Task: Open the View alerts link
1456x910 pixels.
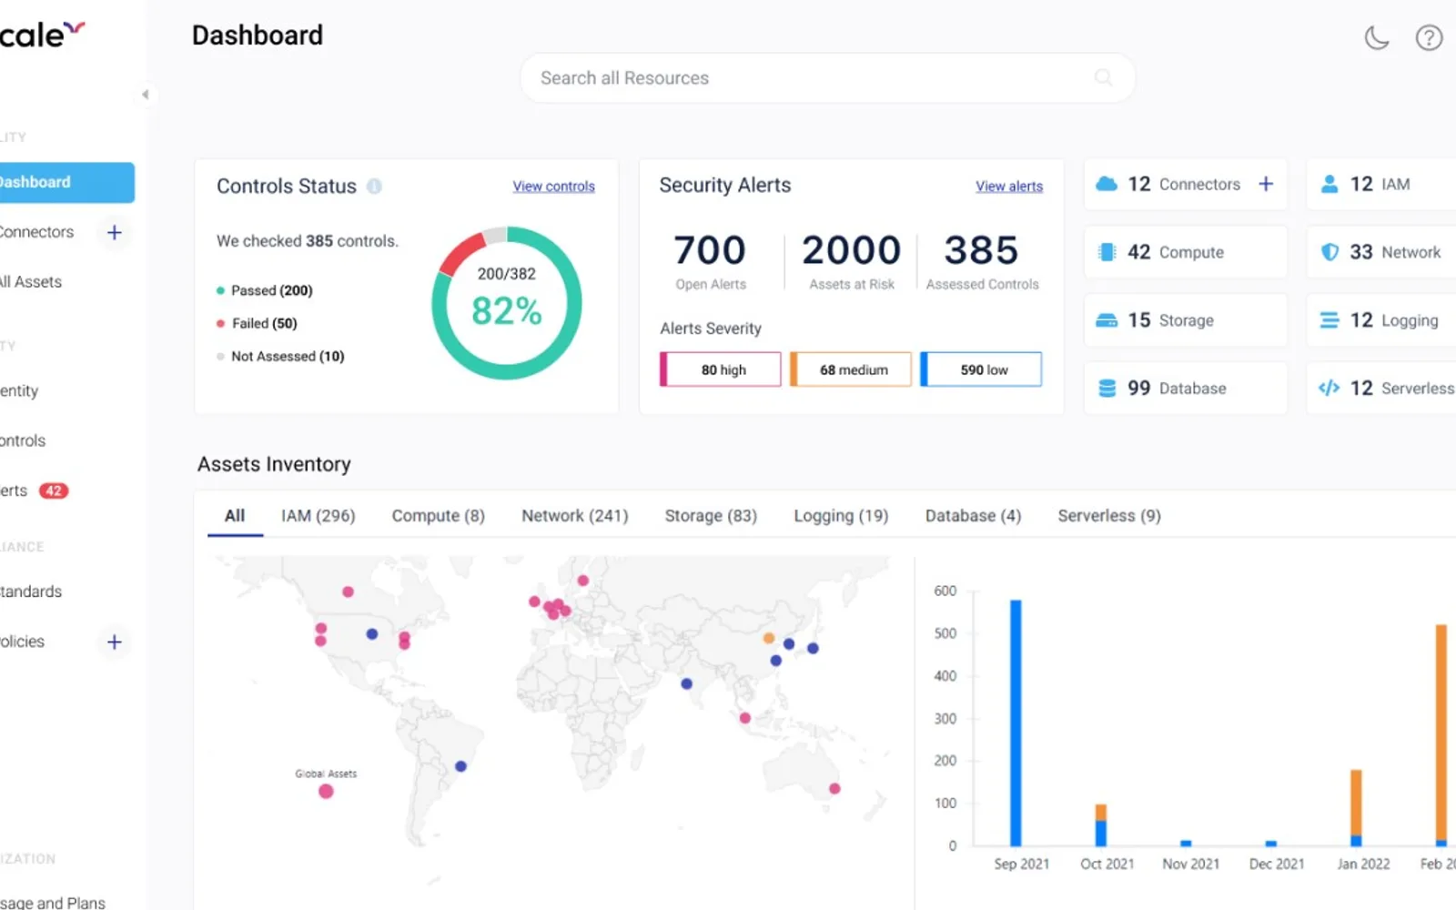Action: [1009, 186]
